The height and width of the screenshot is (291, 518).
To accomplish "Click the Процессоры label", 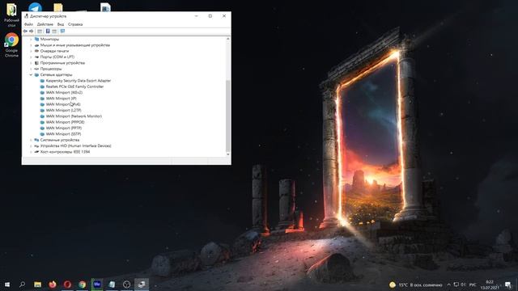I will [51, 69].
